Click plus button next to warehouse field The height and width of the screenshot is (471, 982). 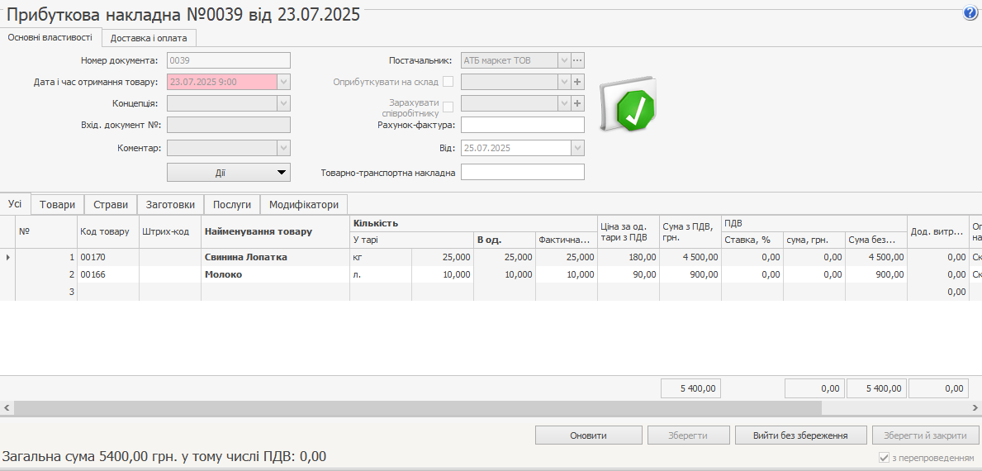point(578,82)
